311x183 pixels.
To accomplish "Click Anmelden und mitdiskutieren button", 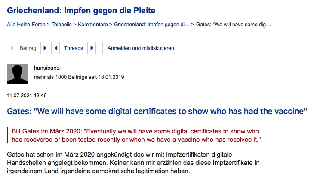I will coord(141,48).
